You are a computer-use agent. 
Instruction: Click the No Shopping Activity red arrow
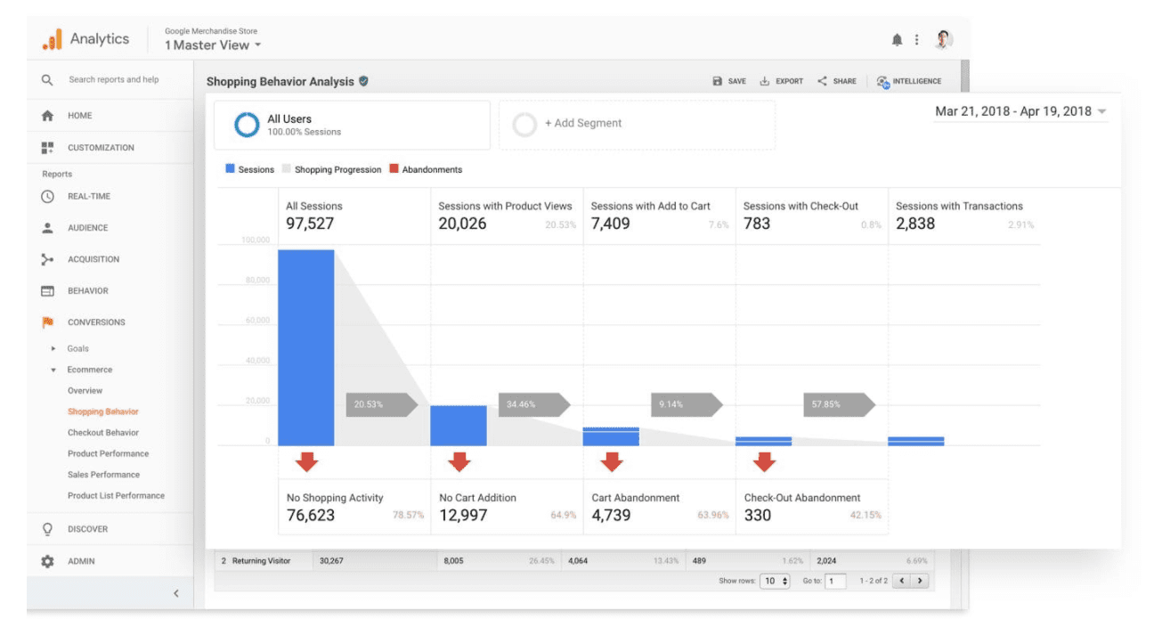[x=306, y=462]
